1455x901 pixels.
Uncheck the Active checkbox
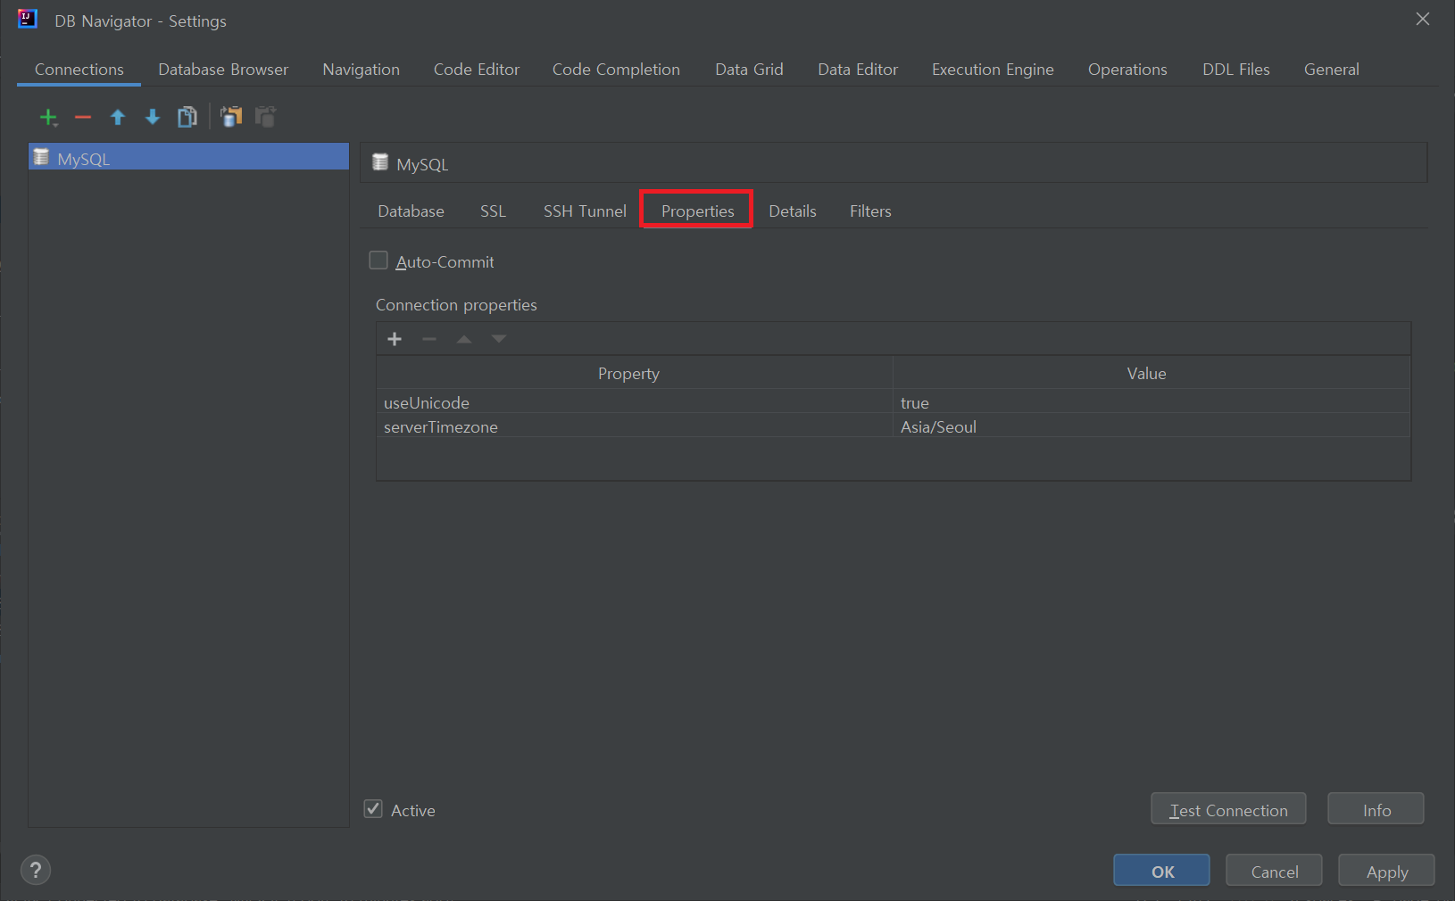pos(373,809)
